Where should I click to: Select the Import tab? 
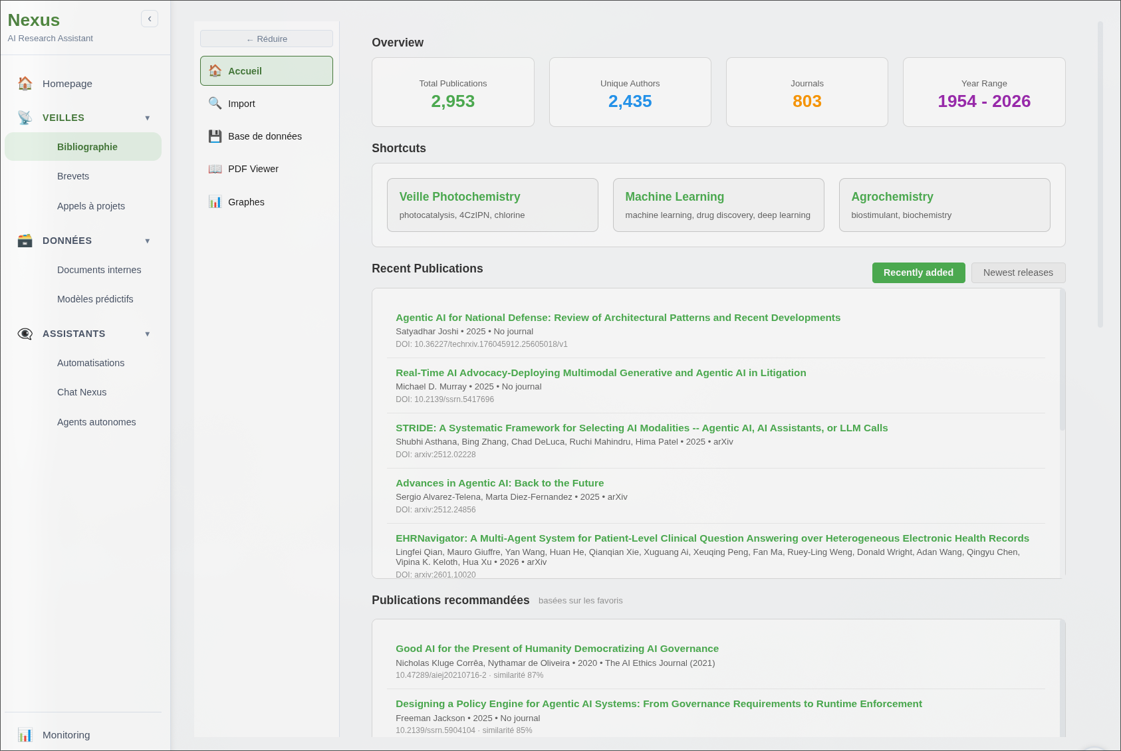[267, 103]
